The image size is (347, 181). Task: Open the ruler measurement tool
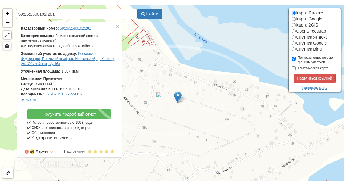pos(8,173)
